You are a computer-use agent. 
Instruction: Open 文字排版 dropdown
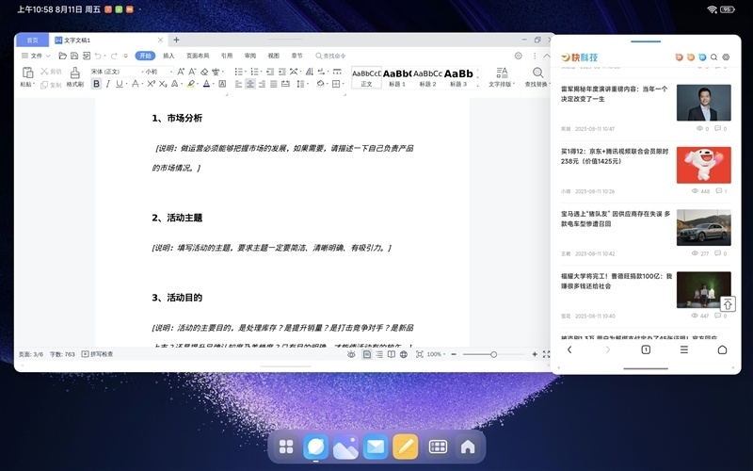[502, 77]
